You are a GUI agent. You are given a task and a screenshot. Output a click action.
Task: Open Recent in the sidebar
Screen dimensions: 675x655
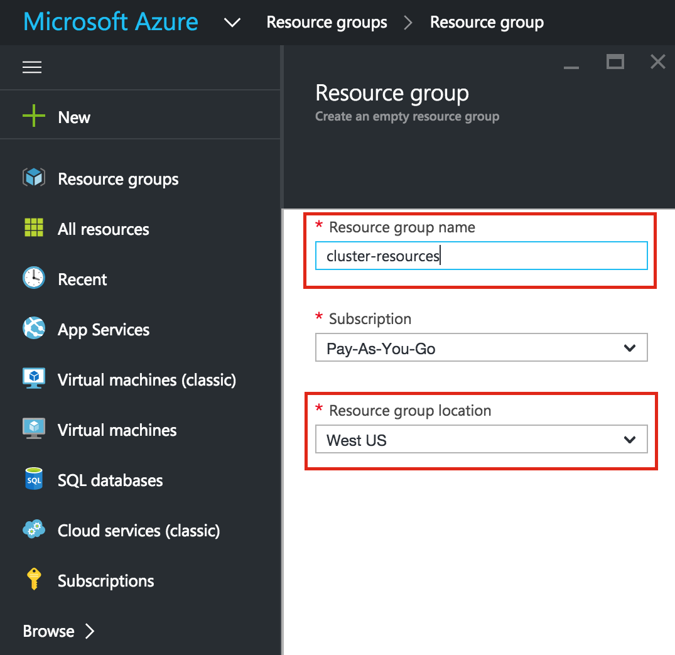82,279
